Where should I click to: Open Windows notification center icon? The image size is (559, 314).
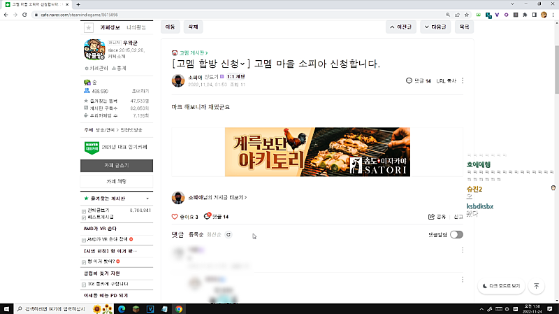(550, 309)
